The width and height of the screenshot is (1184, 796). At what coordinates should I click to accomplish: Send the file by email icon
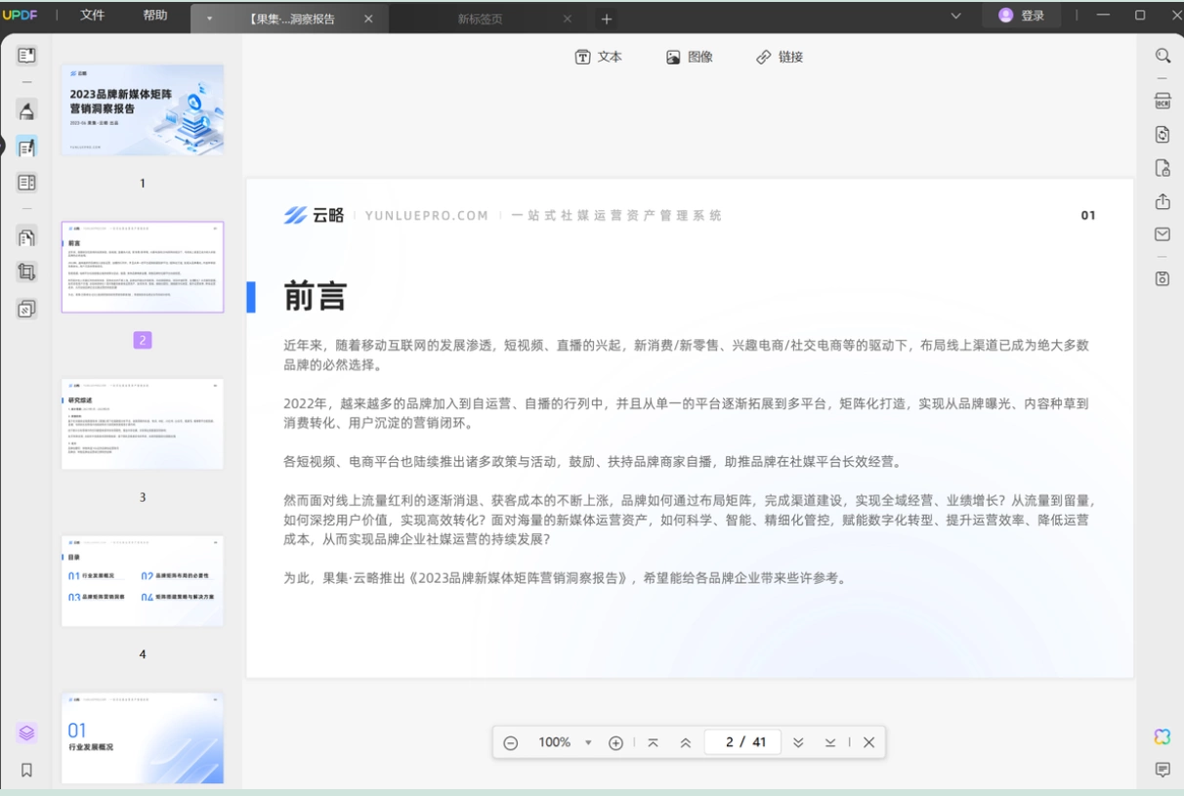1163,234
